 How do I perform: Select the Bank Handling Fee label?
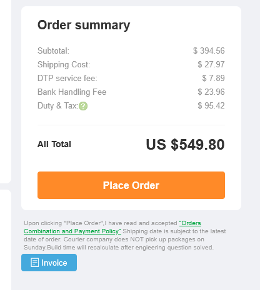72,92
